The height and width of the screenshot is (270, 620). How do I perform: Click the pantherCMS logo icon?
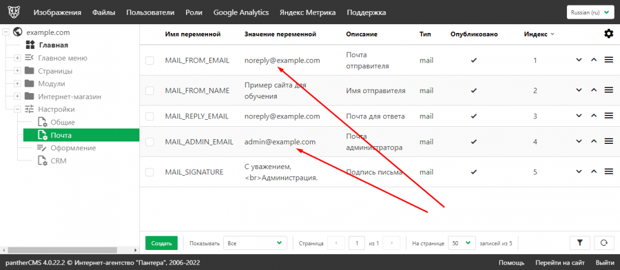tap(12, 12)
